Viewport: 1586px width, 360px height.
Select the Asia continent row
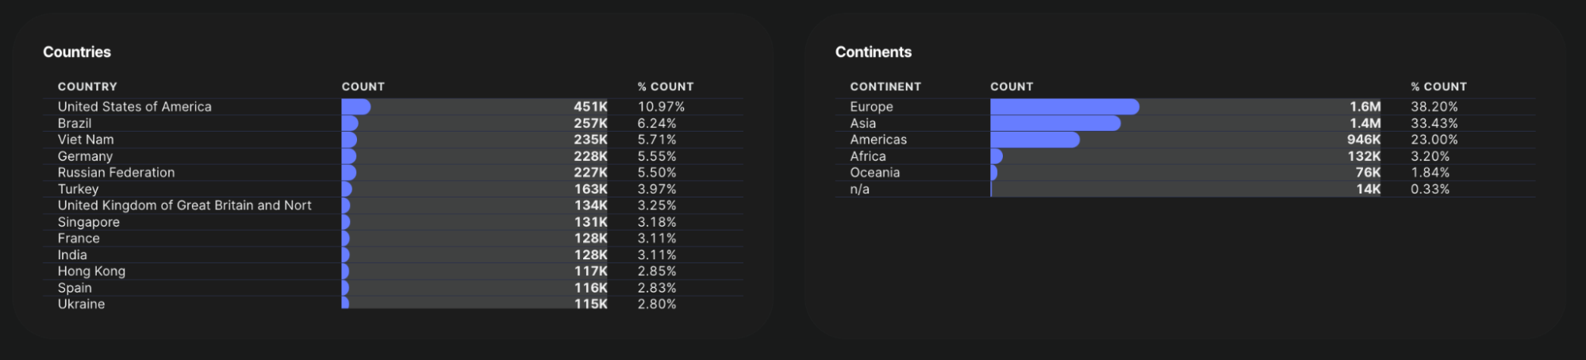[x=1185, y=123]
